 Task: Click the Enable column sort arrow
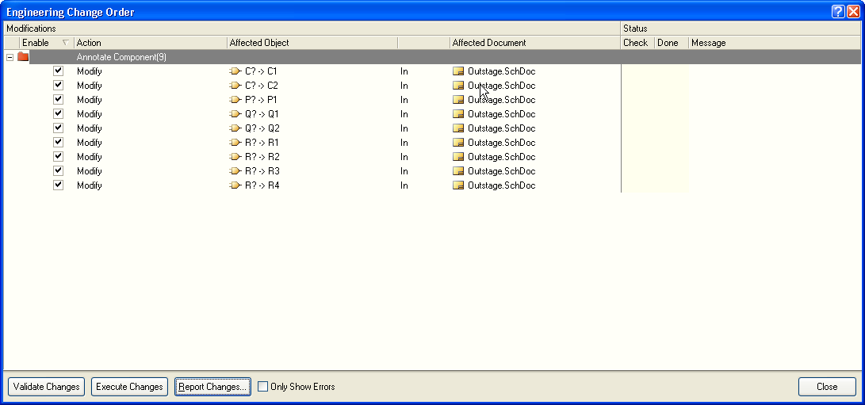(65, 43)
